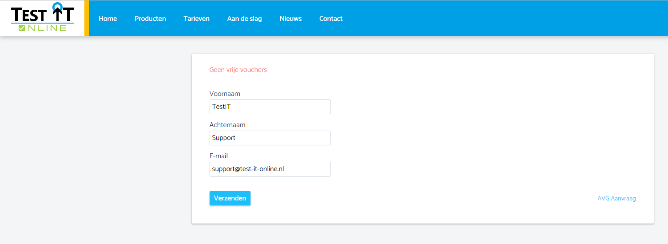The width and height of the screenshot is (668, 244).
Task: Submit the form with Verzenden button
Action: pyautogui.click(x=230, y=198)
